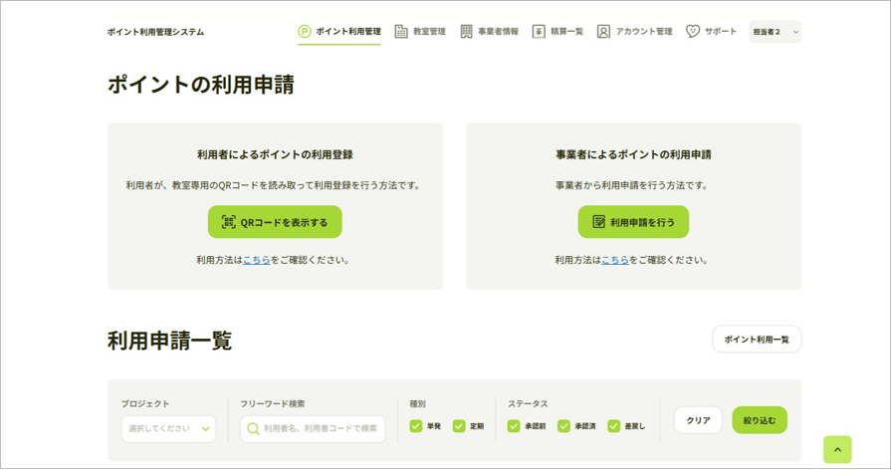Uncheck the 差戻し status checkbox
Viewport: 891px width, 475px height.
pyautogui.click(x=613, y=426)
